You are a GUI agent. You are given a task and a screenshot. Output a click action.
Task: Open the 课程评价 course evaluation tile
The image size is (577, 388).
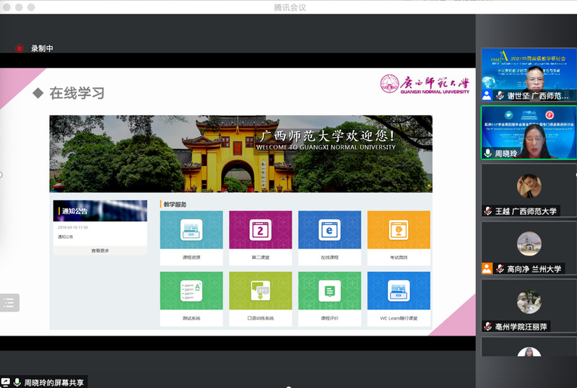tap(330, 299)
